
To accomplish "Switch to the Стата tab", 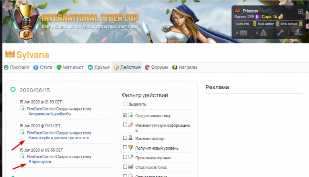I will point(43,67).
